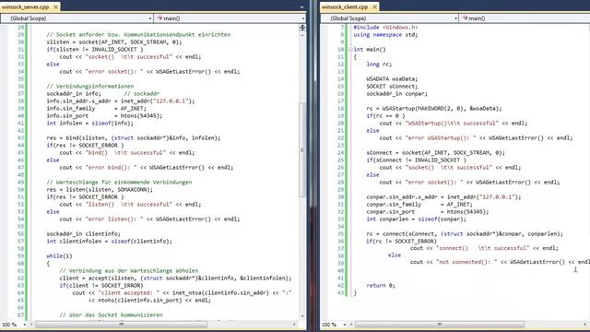Open the (Global Scope) dropdown in client pane
The image size is (590, 332).
(x=389, y=18)
